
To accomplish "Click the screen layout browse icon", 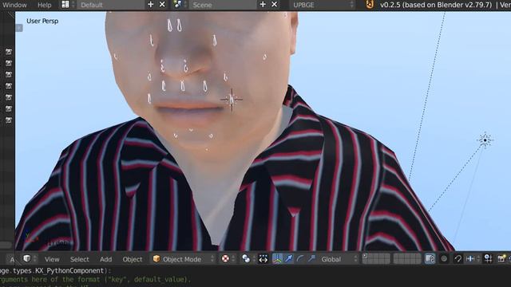I will (67, 5).
